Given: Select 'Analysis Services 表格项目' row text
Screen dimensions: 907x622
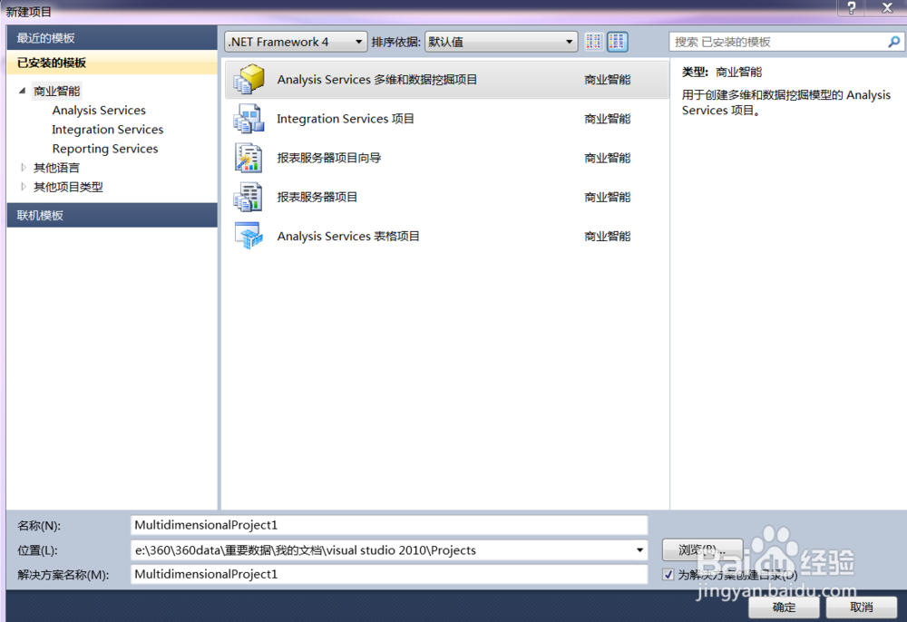Looking at the screenshot, I should 348,236.
